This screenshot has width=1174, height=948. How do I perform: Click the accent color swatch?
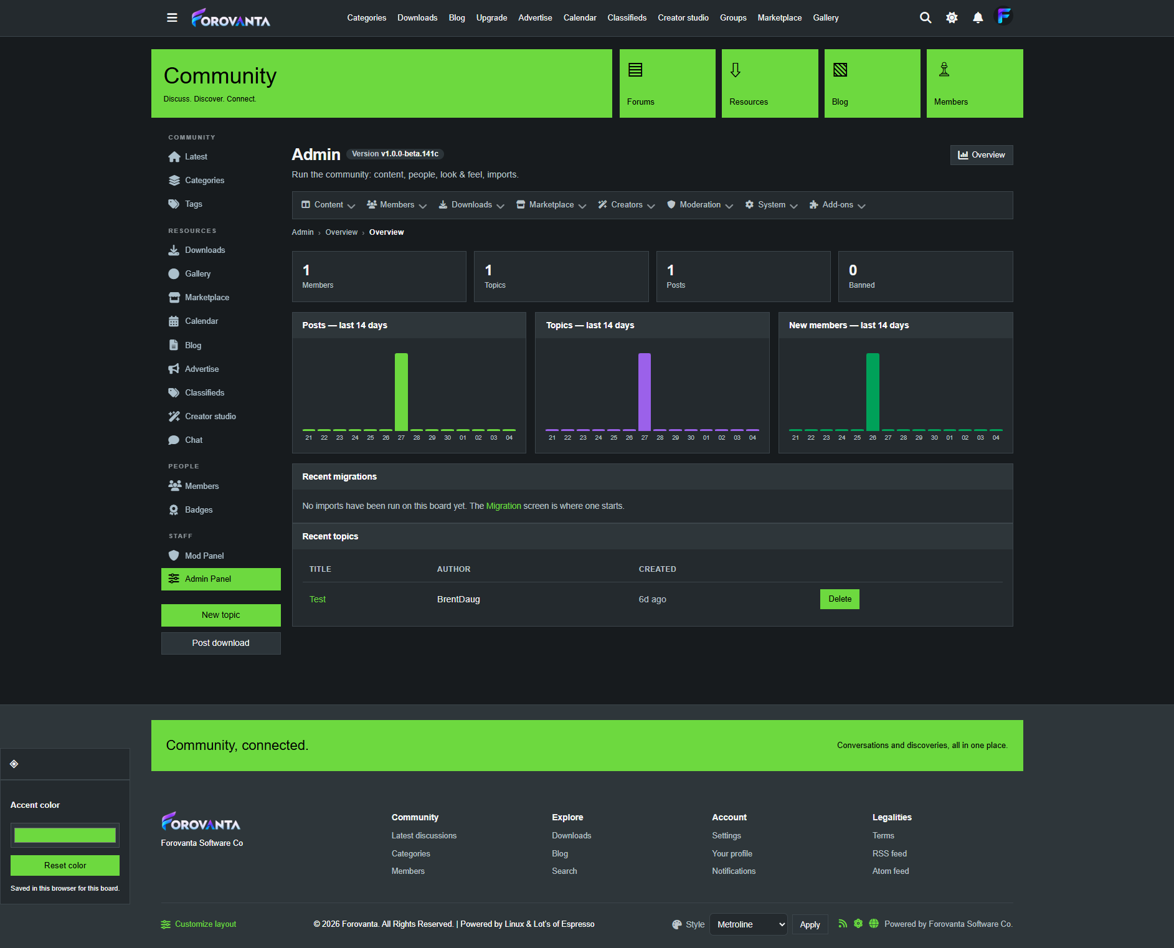[x=65, y=835]
